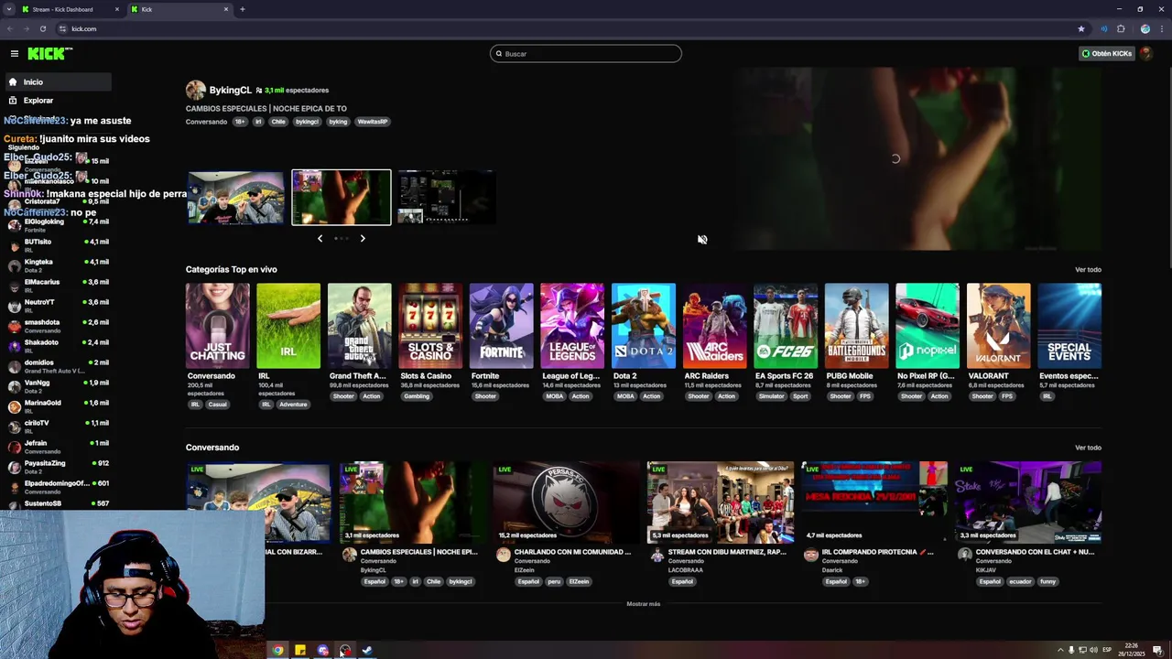Click the green KICK logo
Viewport: 1172px width, 659px height.
point(49,54)
